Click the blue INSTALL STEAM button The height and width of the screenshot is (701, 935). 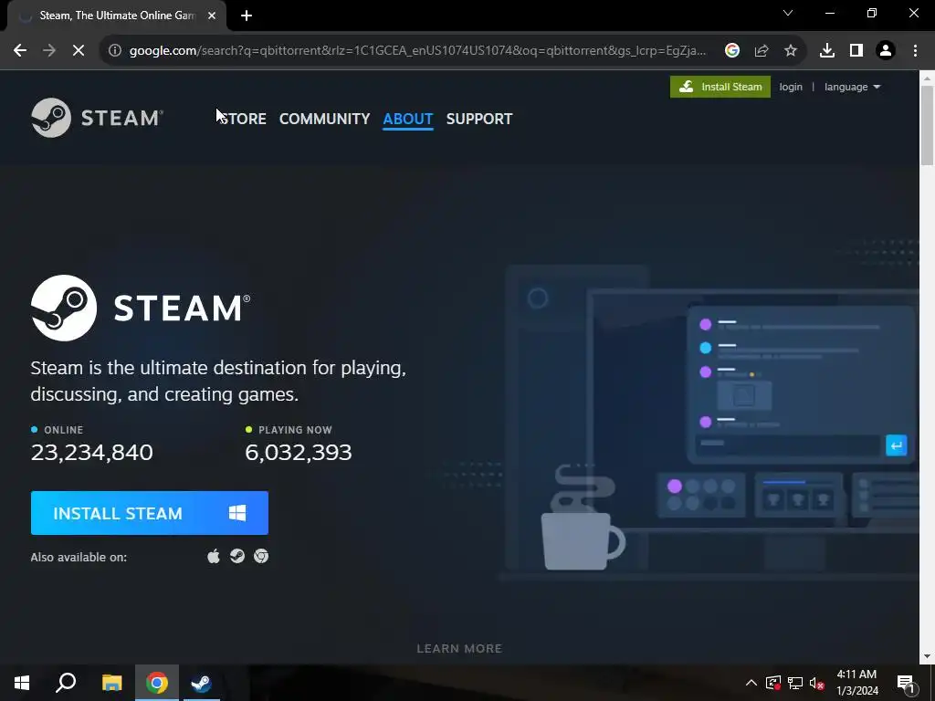150,513
